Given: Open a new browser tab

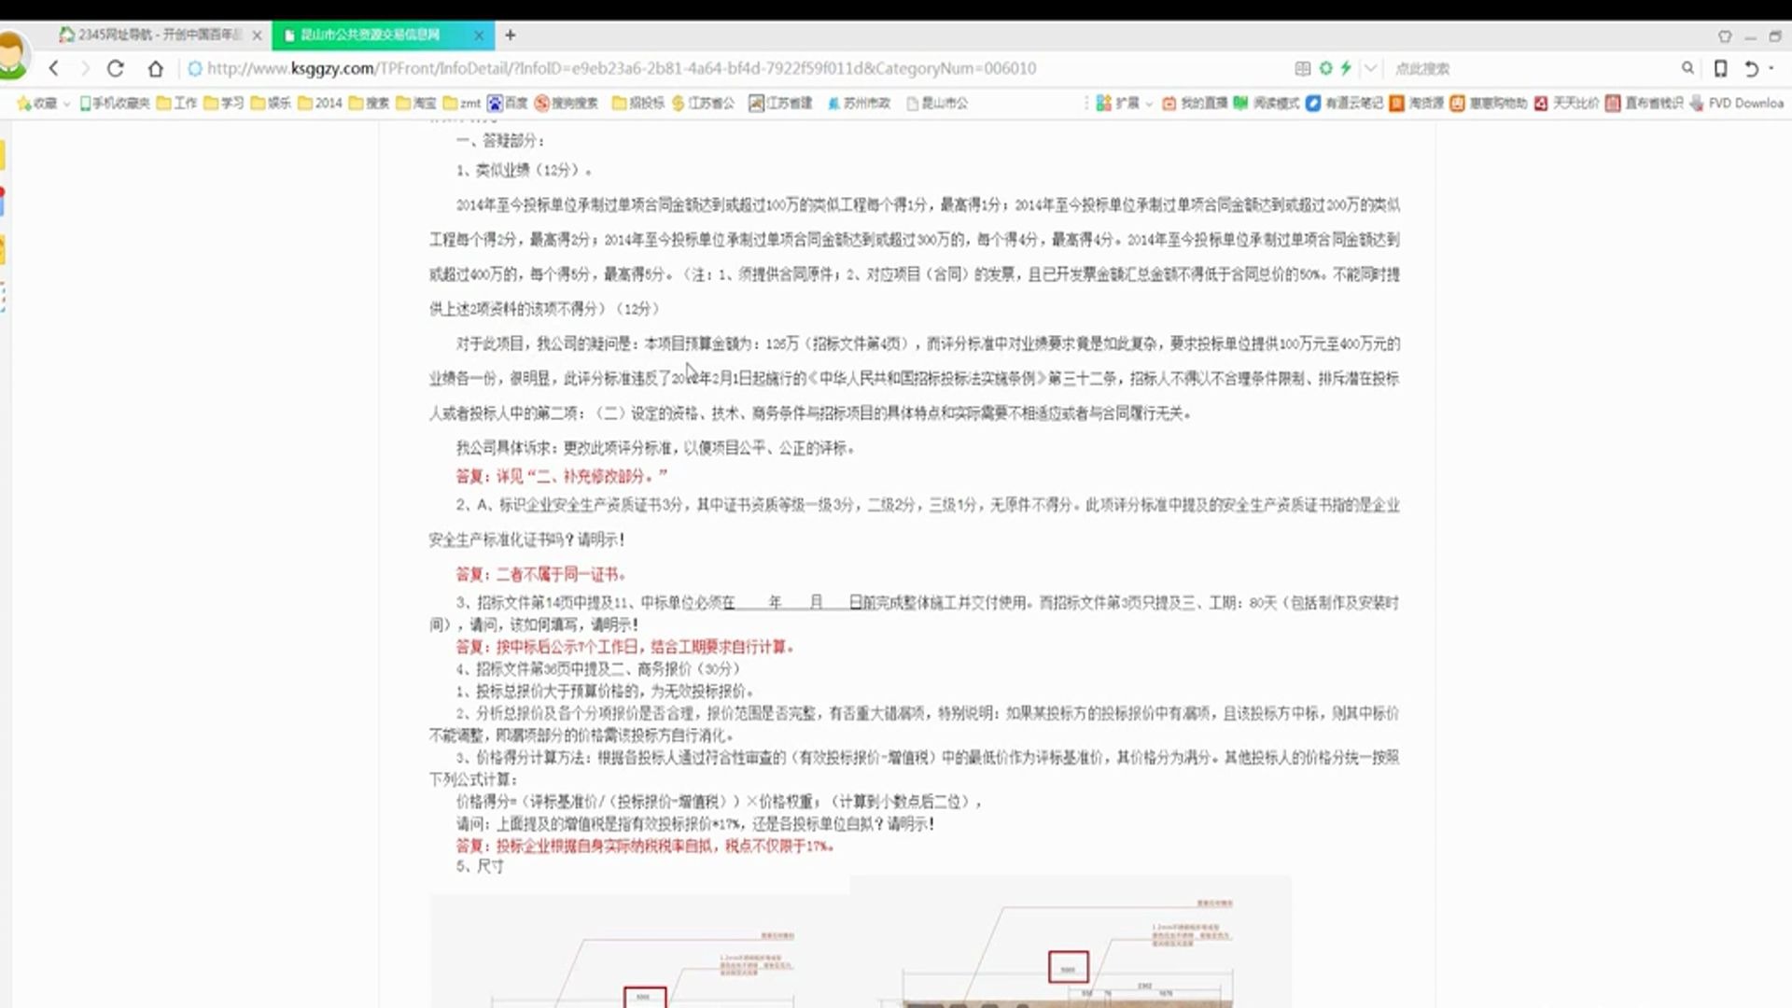Looking at the screenshot, I should pos(510,35).
